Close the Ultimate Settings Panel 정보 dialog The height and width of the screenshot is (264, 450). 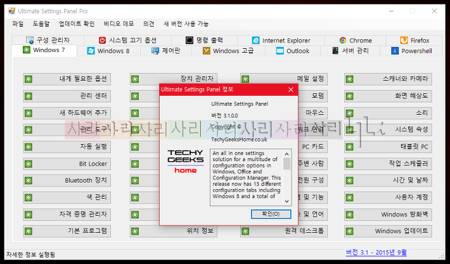coord(291,89)
